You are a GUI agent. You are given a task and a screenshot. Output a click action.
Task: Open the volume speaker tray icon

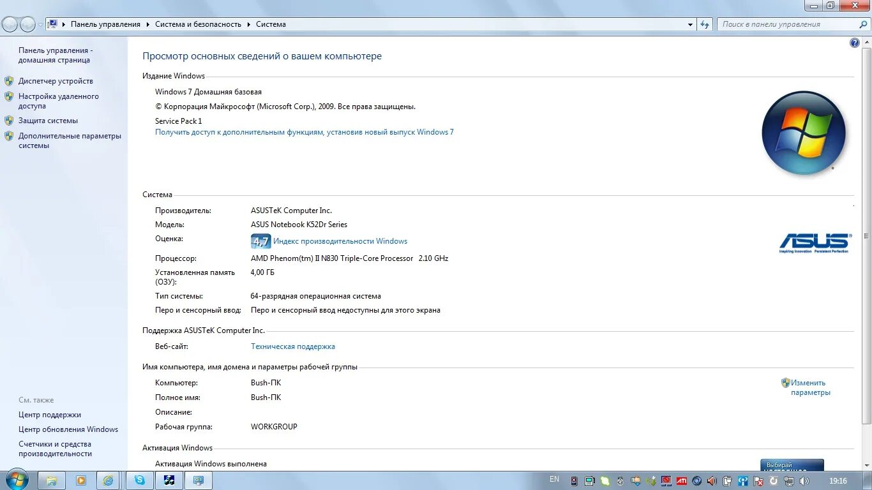click(x=804, y=480)
